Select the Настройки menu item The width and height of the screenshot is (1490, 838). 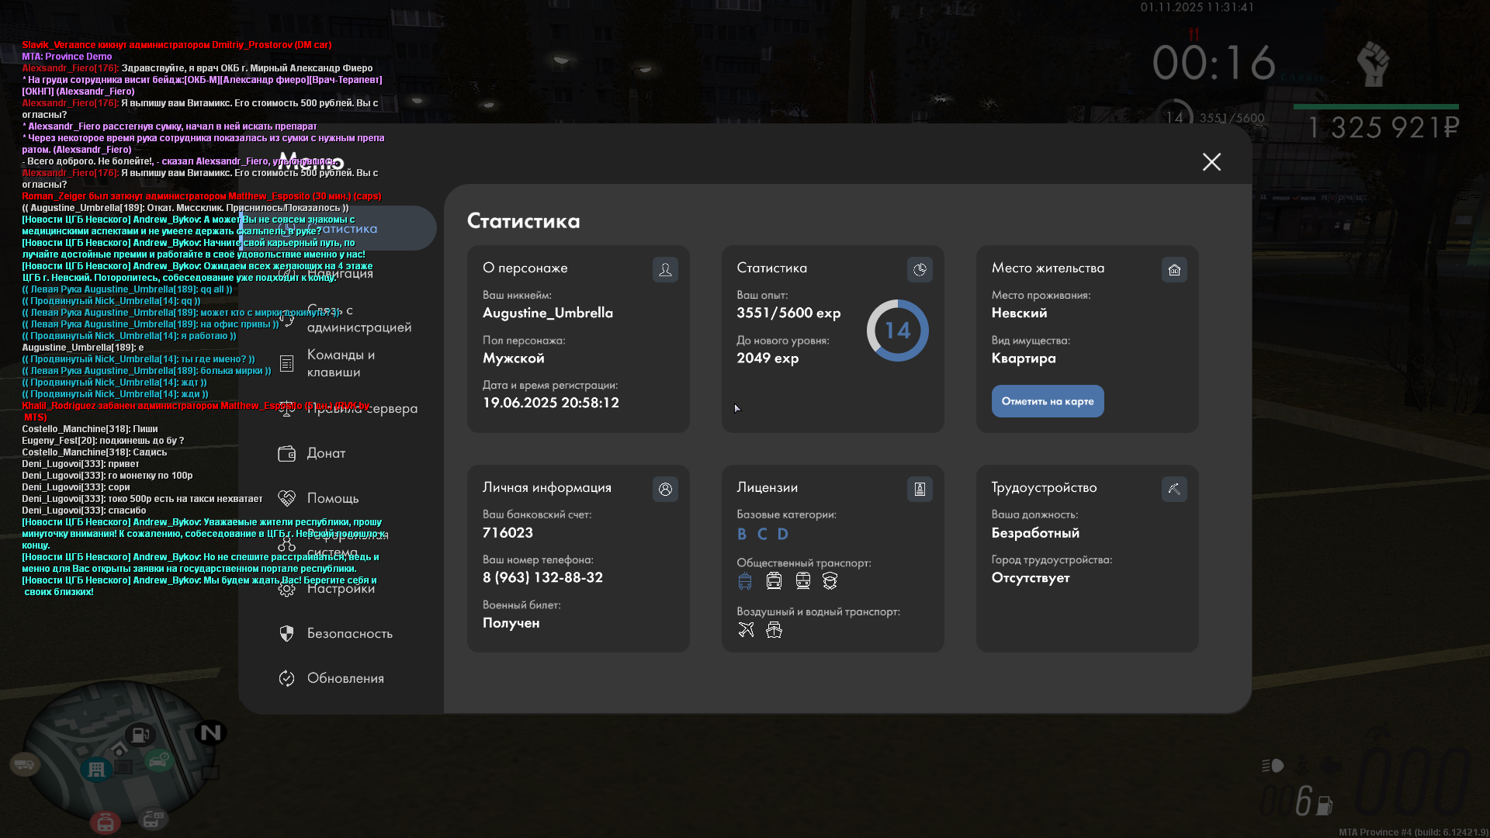pos(340,589)
